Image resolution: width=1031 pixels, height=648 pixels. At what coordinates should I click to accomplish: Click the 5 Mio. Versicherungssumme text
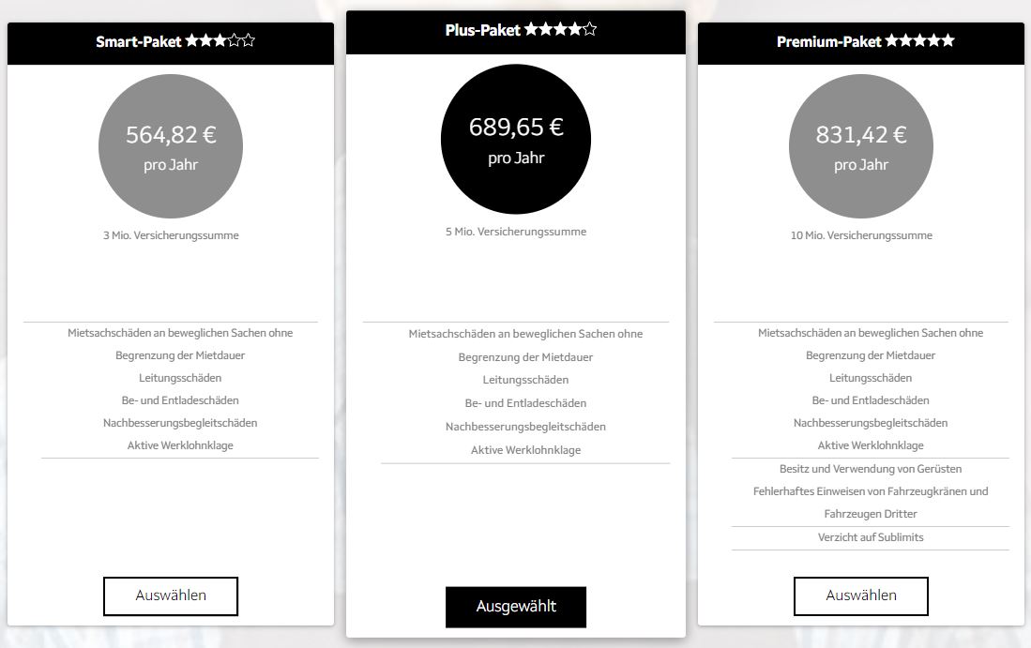[516, 232]
